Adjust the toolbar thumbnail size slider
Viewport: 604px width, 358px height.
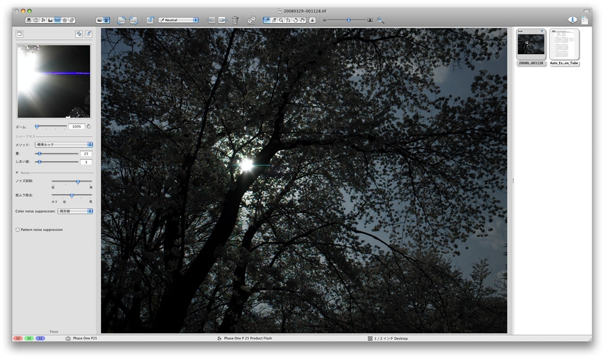pyautogui.click(x=349, y=20)
